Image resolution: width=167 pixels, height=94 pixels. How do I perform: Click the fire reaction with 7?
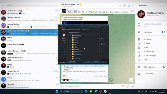[x=65, y=76]
